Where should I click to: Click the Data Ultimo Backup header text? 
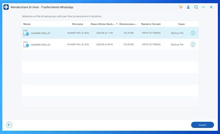(x=103, y=24)
